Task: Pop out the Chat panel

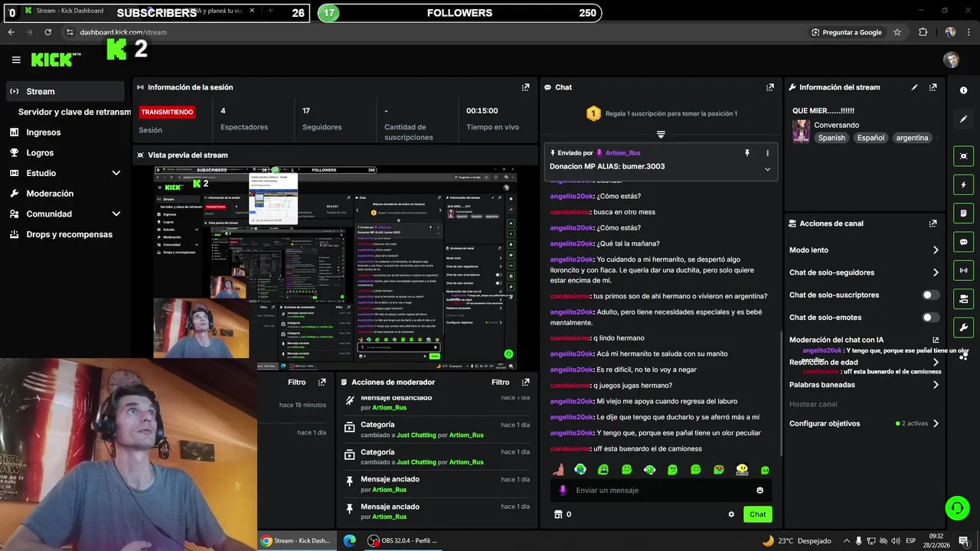Action: (770, 87)
